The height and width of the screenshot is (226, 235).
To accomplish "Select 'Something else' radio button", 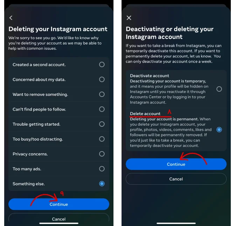I will point(102,184).
